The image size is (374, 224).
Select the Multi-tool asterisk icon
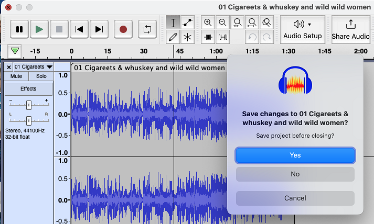187,37
